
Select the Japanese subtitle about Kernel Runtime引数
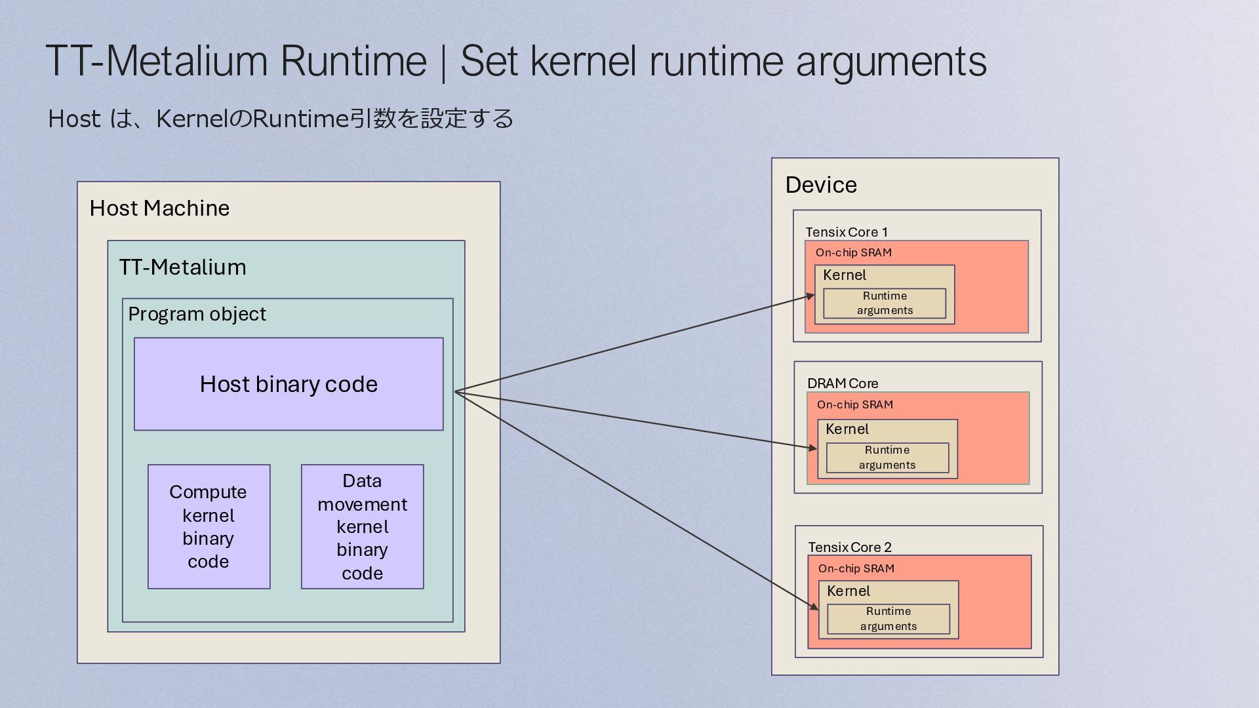tap(281, 119)
